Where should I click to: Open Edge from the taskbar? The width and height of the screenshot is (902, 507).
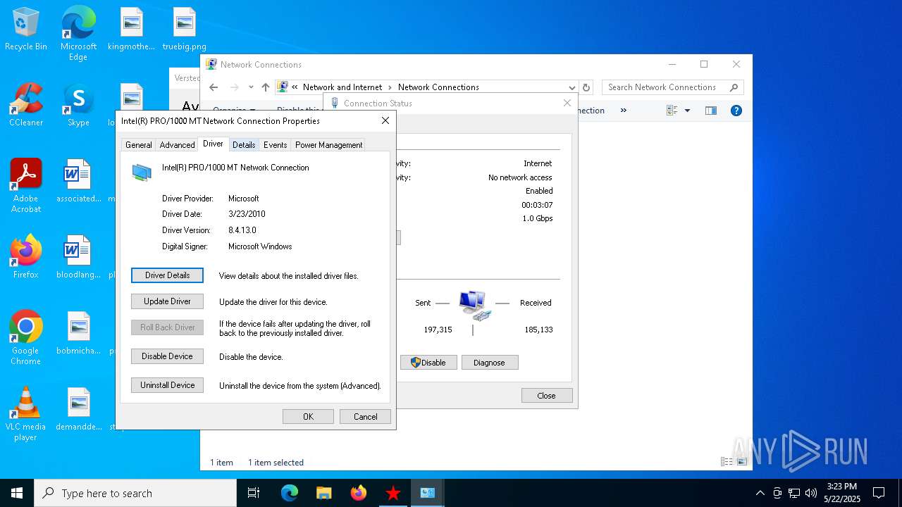[290, 493]
